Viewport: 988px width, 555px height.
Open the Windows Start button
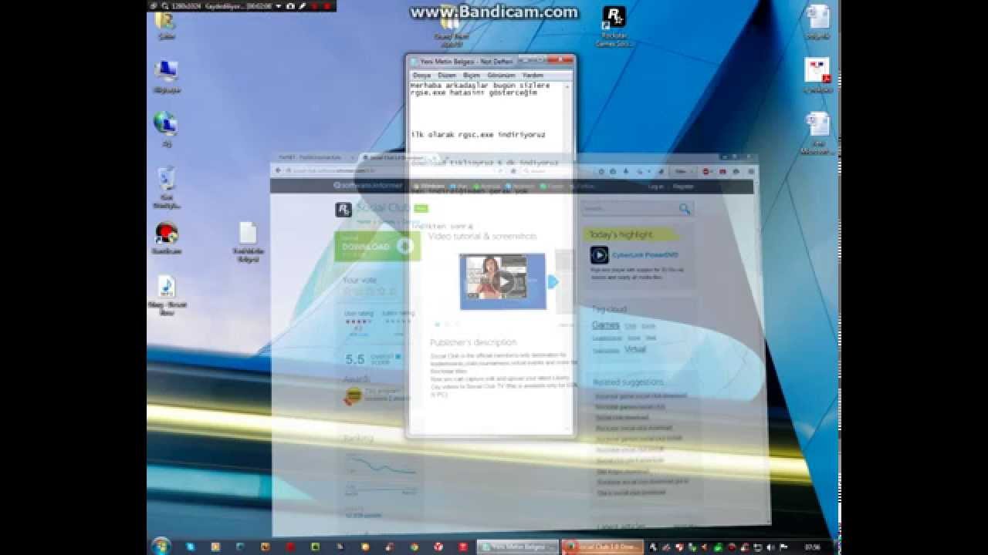click(x=161, y=546)
